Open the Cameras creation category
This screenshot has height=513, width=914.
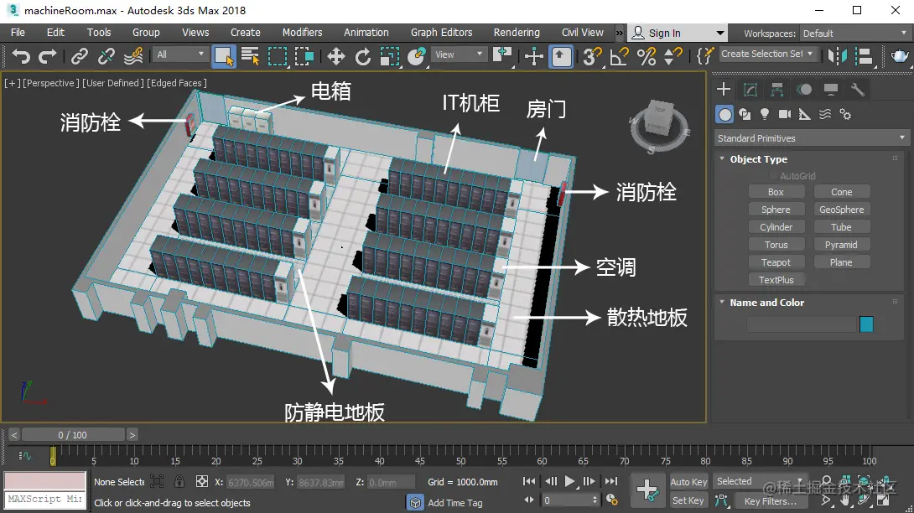(784, 113)
